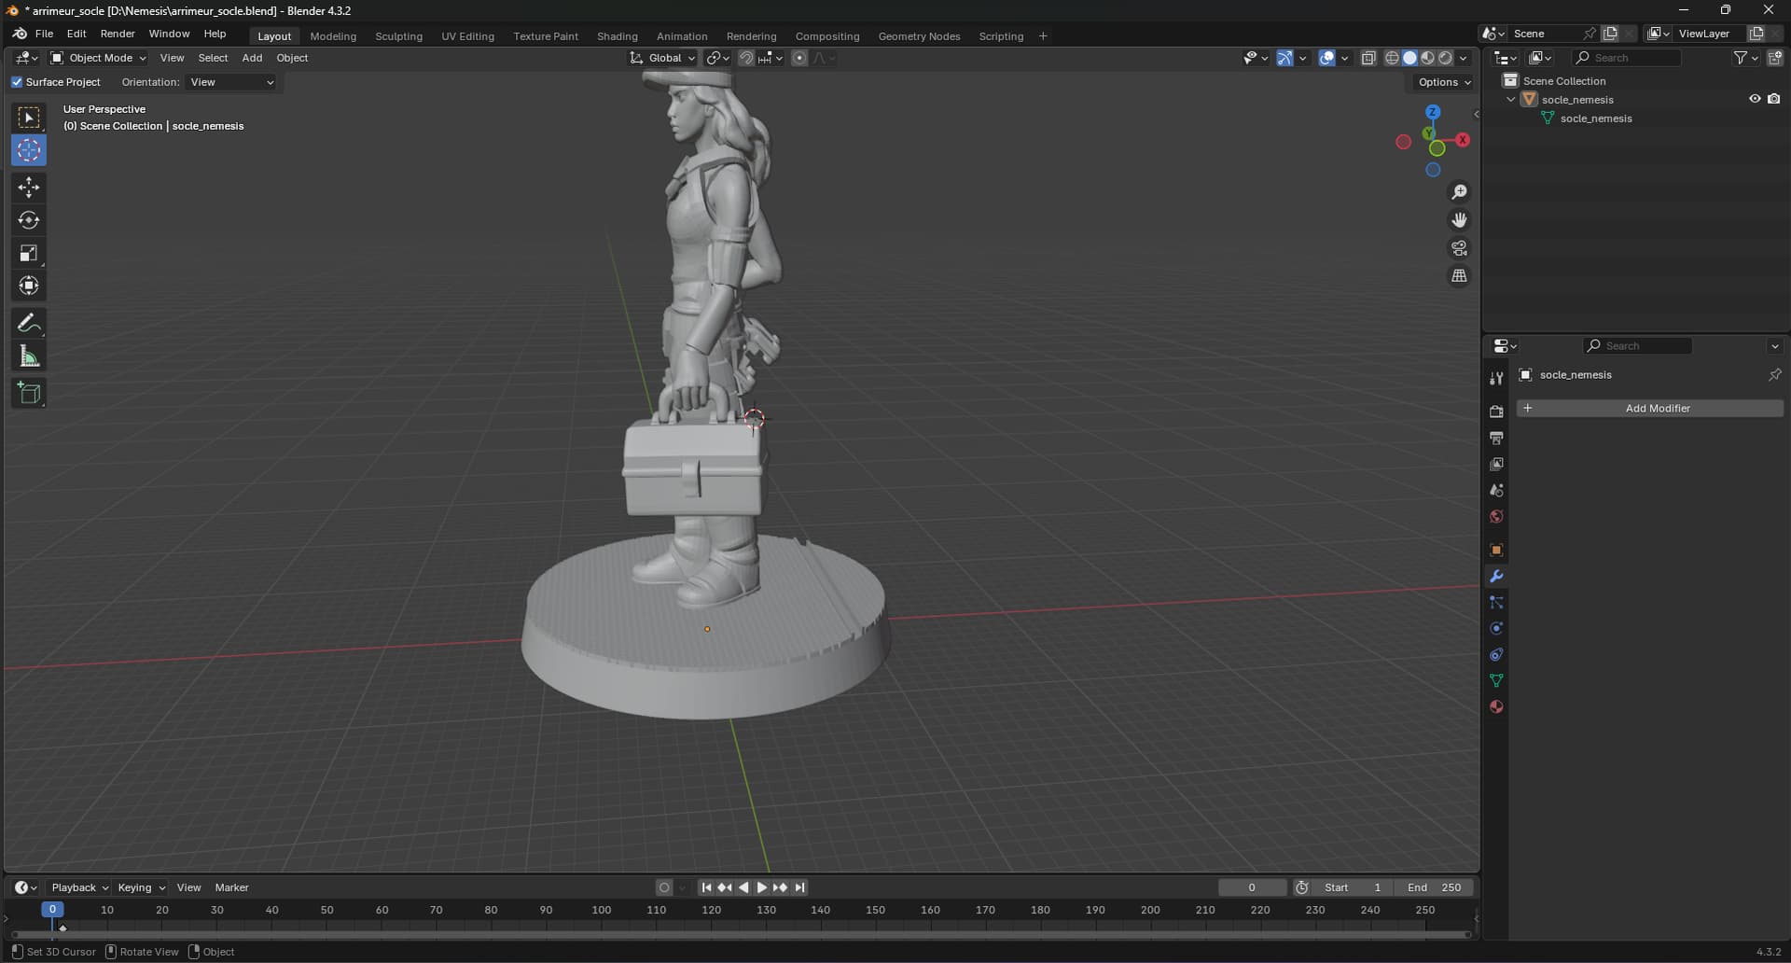Collapse the socle_nemesis collection tree
Screen dimensions: 1791x963
click(x=1511, y=99)
